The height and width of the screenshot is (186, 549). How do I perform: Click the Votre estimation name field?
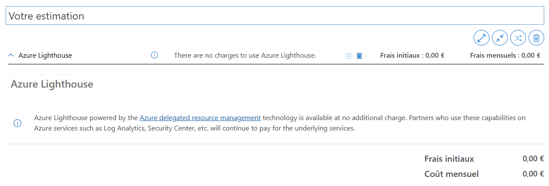click(x=275, y=16)
